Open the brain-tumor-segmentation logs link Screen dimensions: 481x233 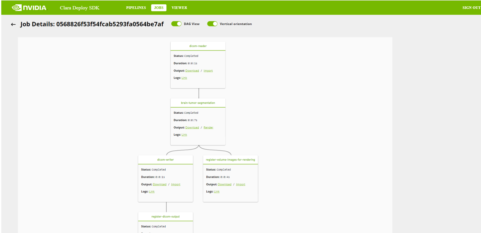(x=184, y=135)
